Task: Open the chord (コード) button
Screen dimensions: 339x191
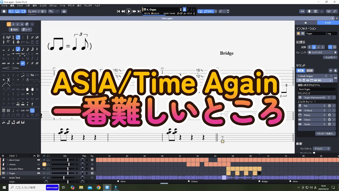Action: tap(26, 30)
